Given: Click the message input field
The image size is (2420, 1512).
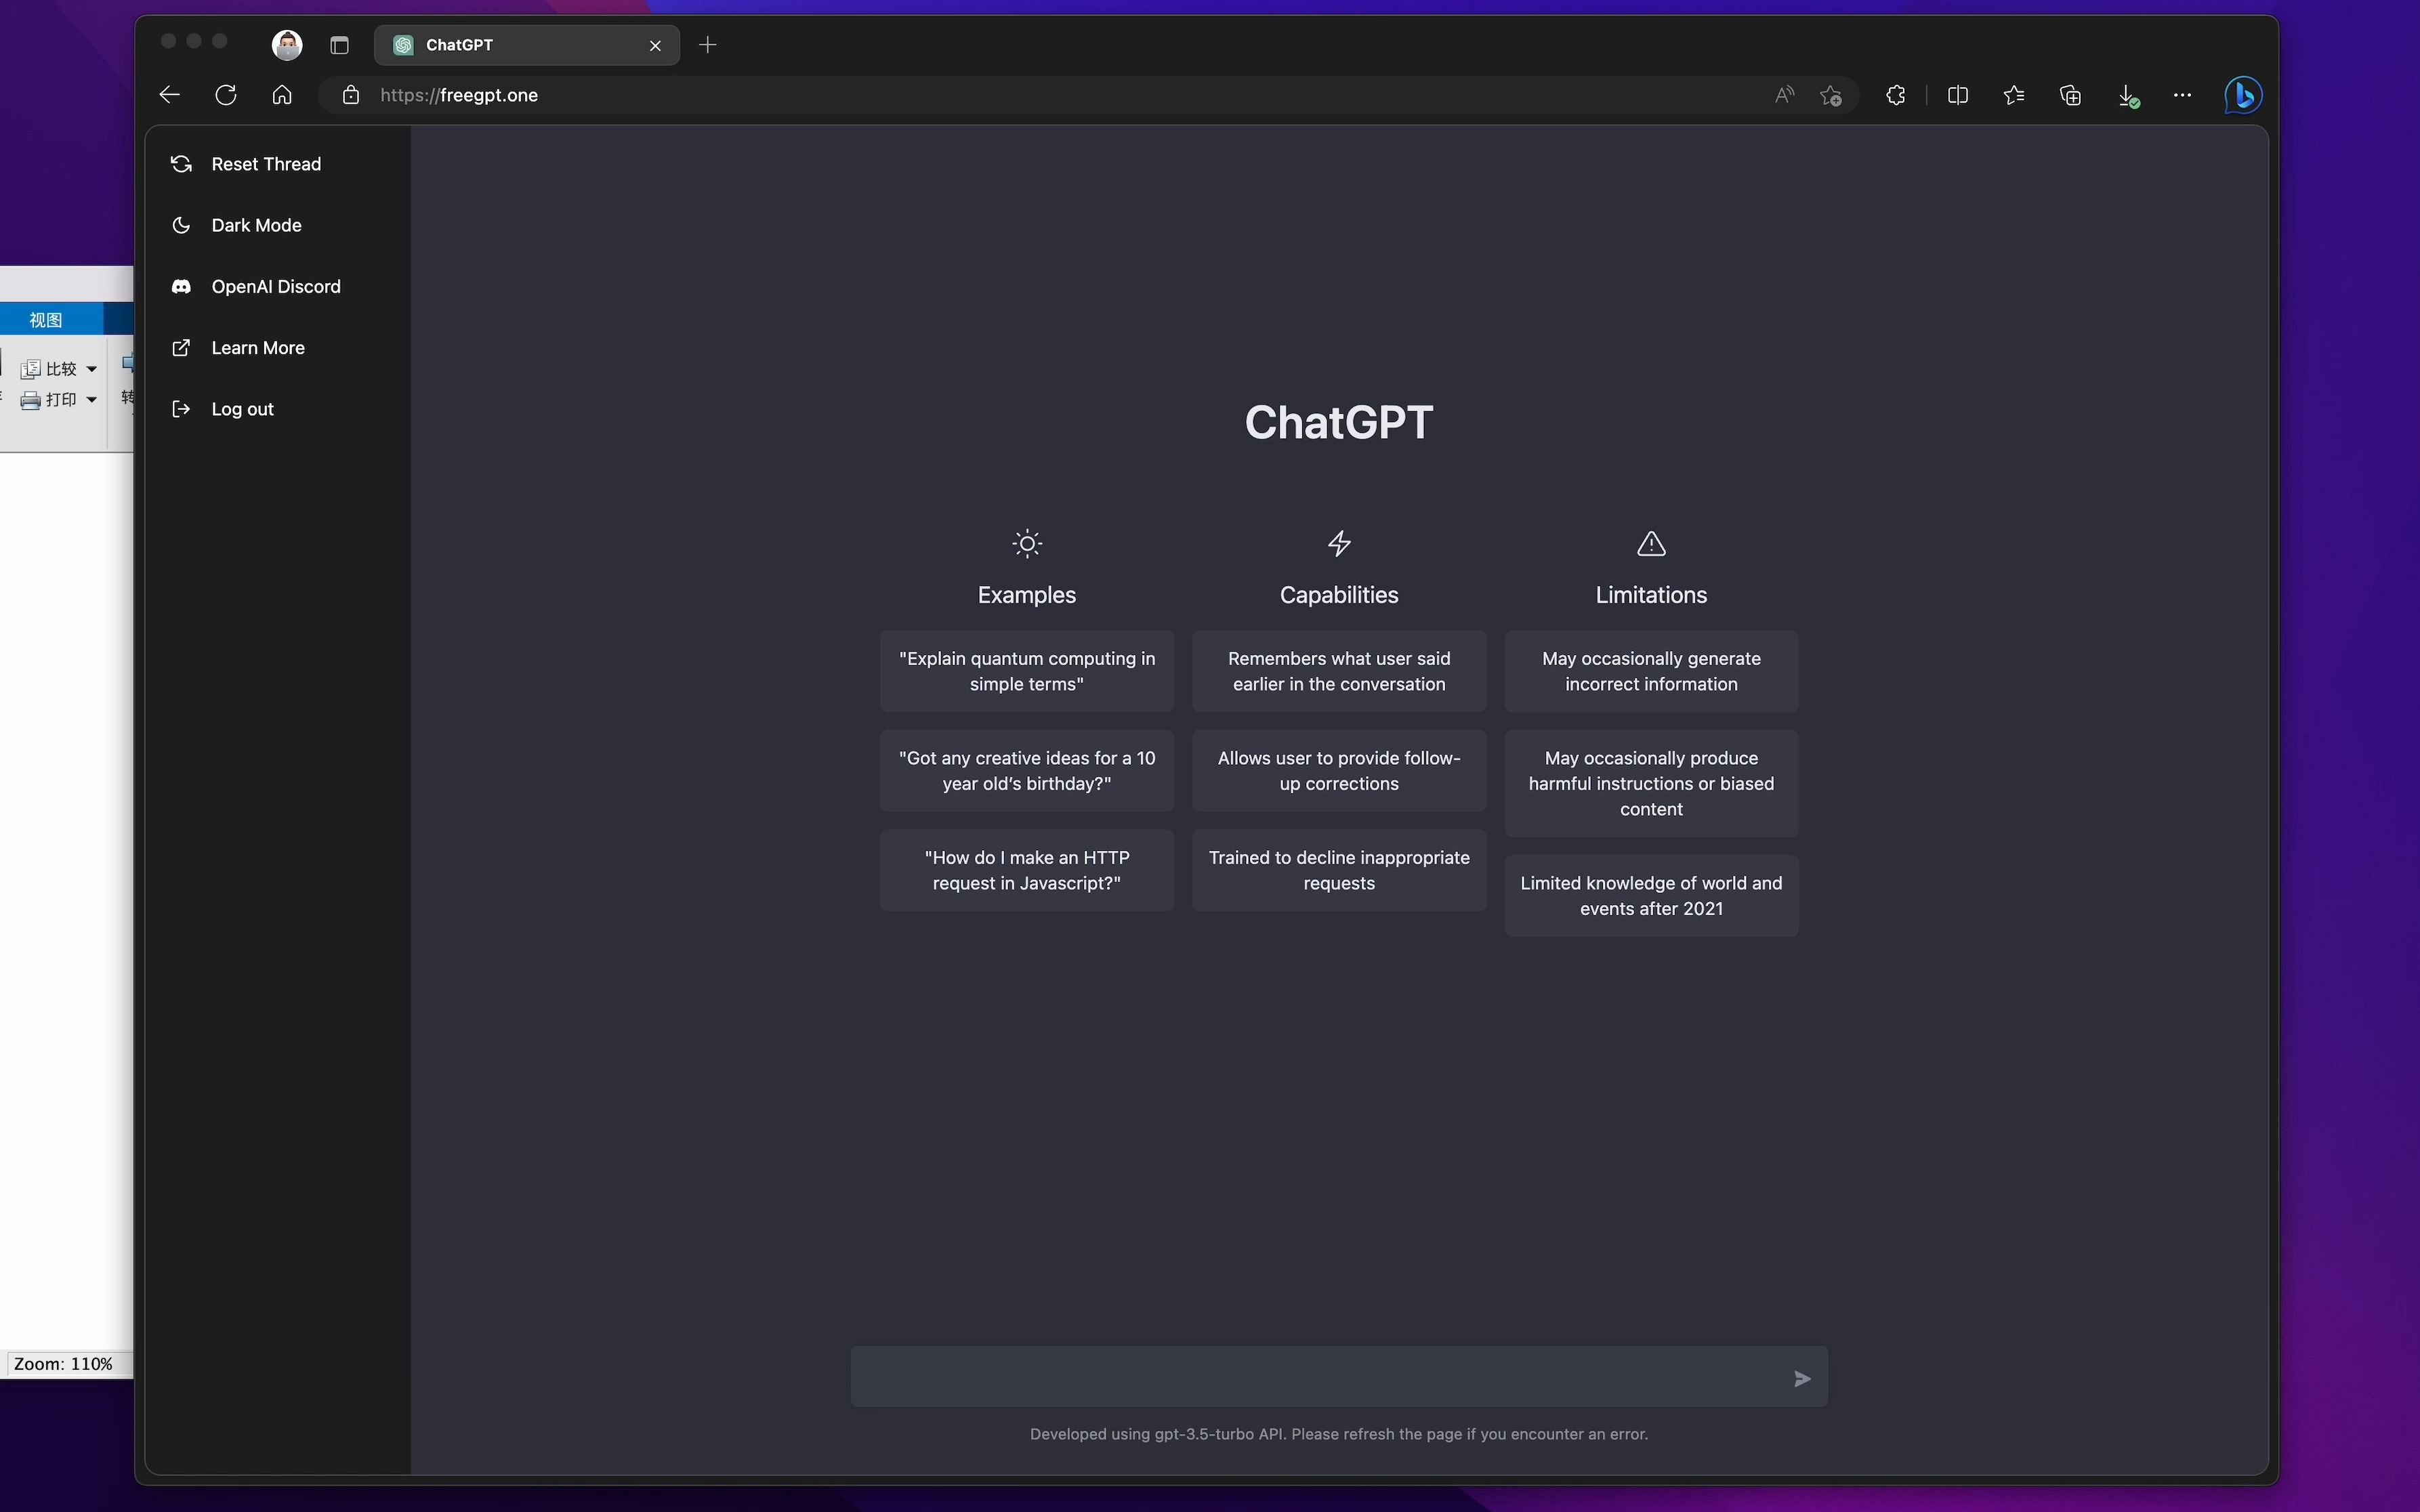Looking at the screenshot, I should tap(1338, 1377).
